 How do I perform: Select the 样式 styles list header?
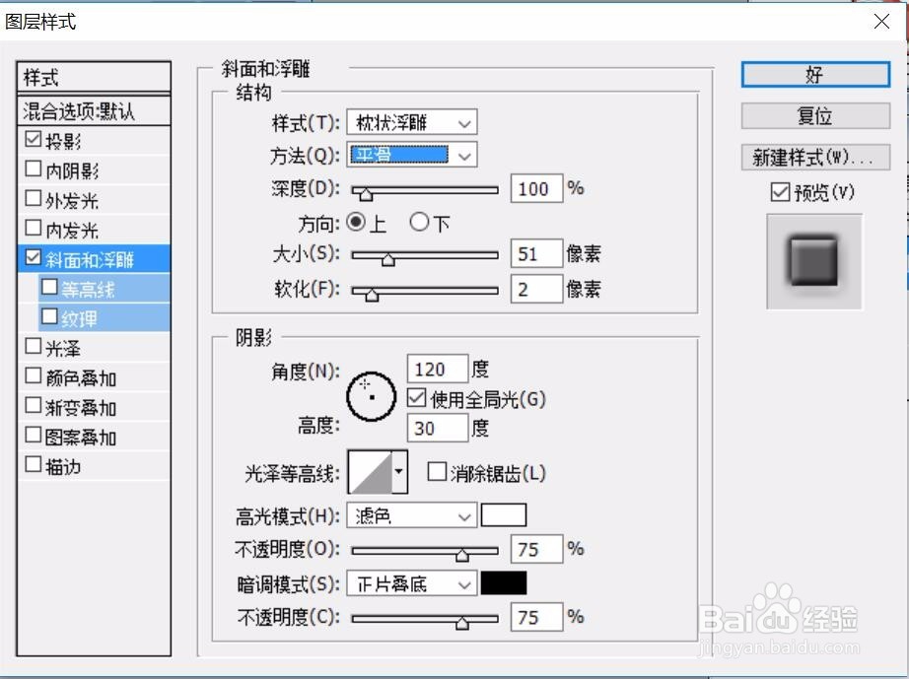pos(94,77)
